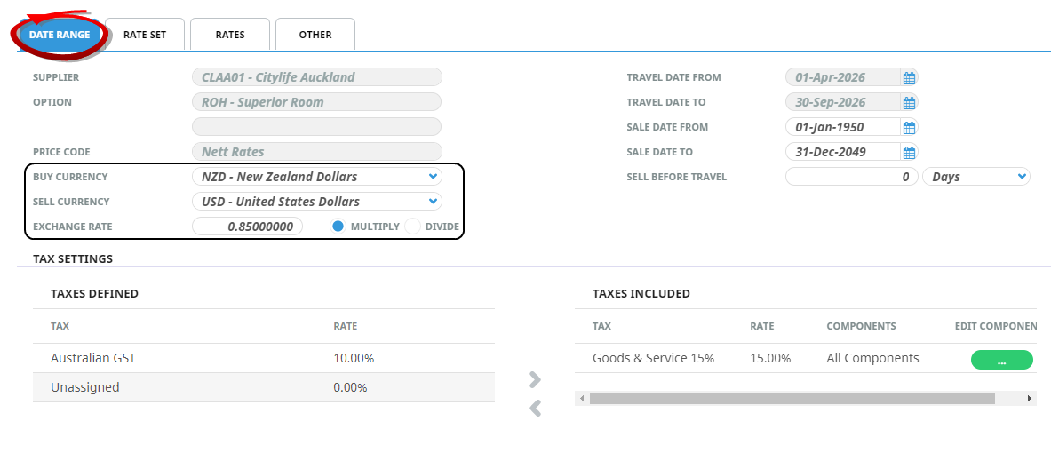
Task: Switch to the Rate Set tab
Action: 145,35
